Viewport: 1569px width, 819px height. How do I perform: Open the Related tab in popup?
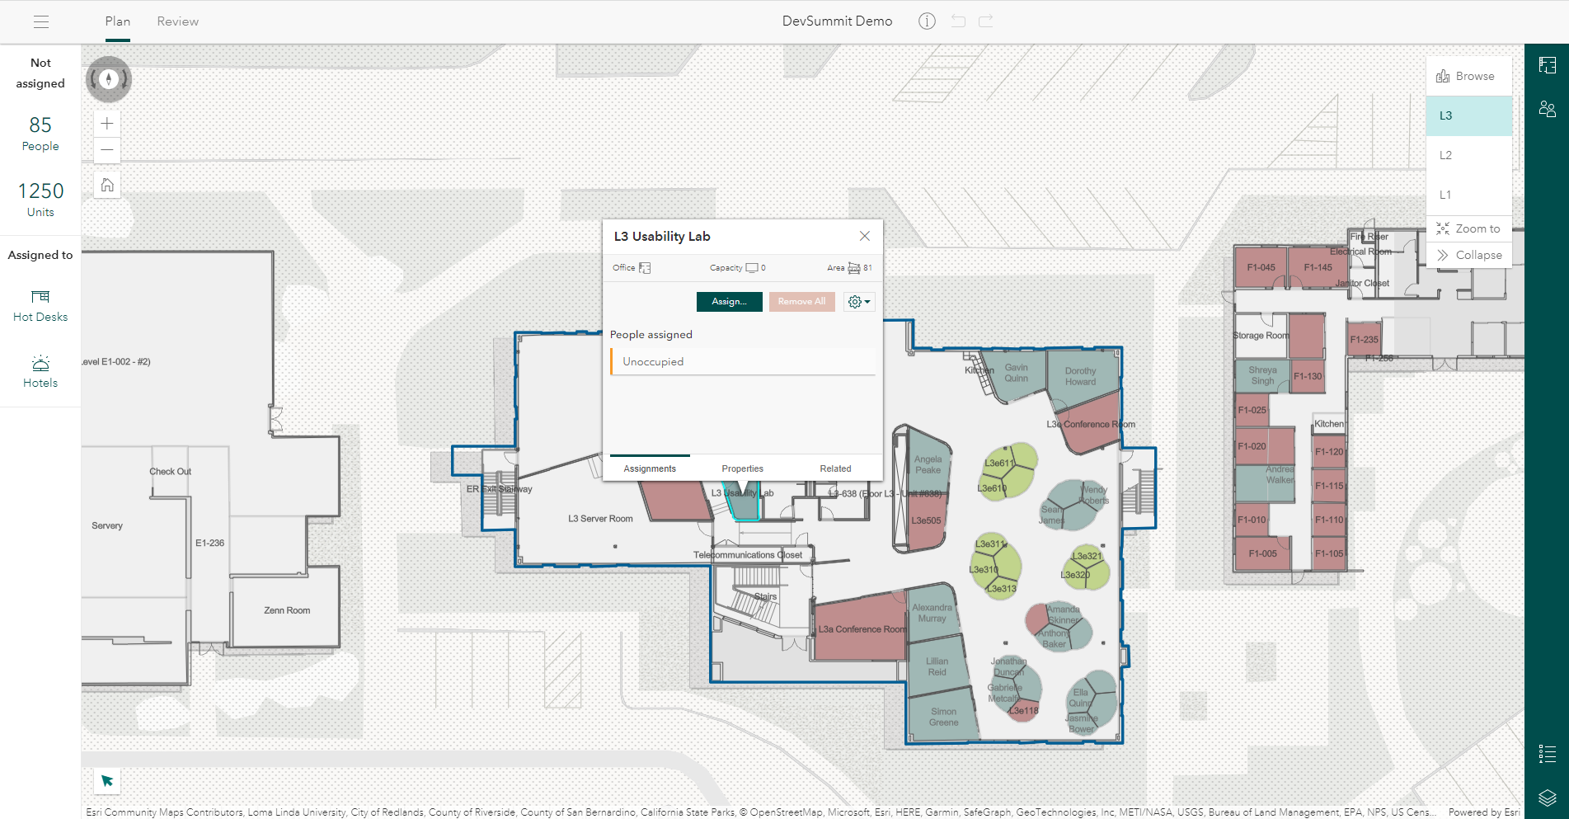(x=835, y=468)
